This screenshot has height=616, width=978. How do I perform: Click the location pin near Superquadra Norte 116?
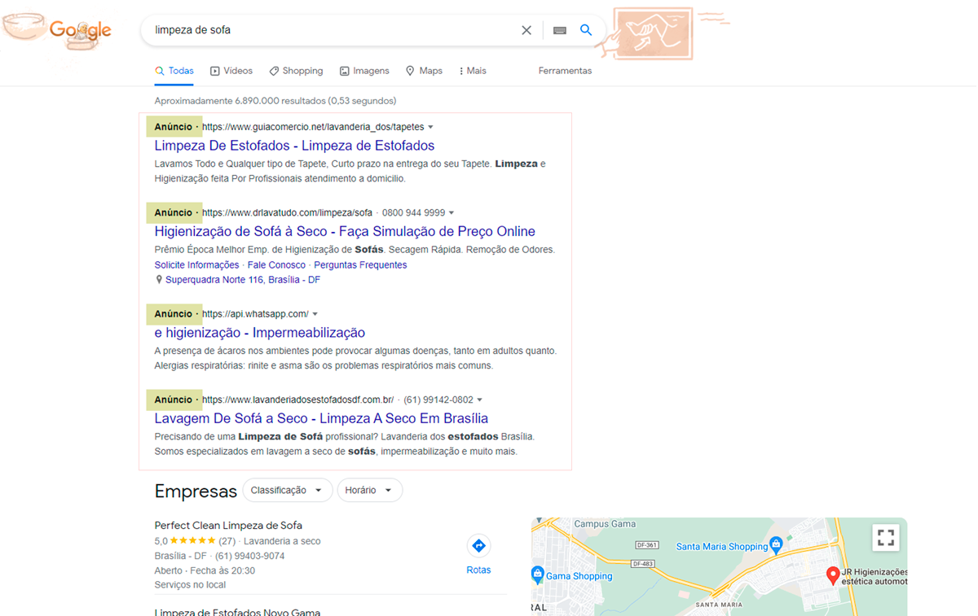159,279
